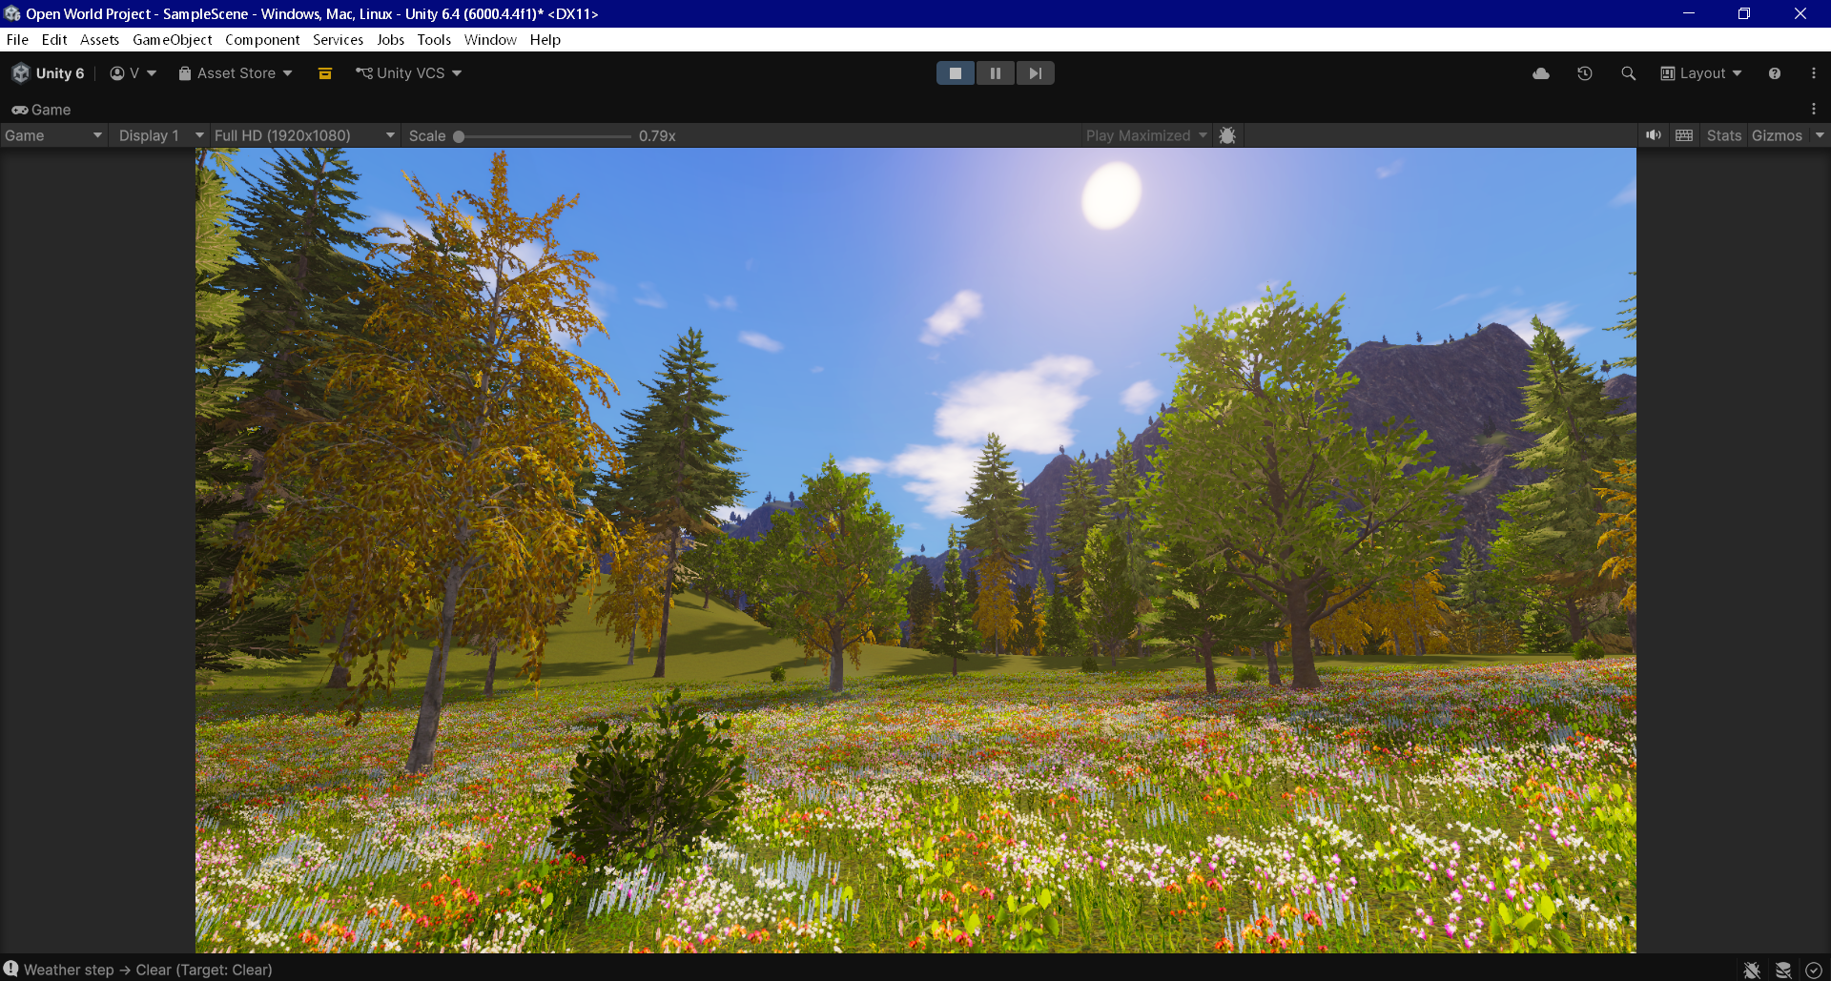
Task: Open the File menu
Action: 17,40
